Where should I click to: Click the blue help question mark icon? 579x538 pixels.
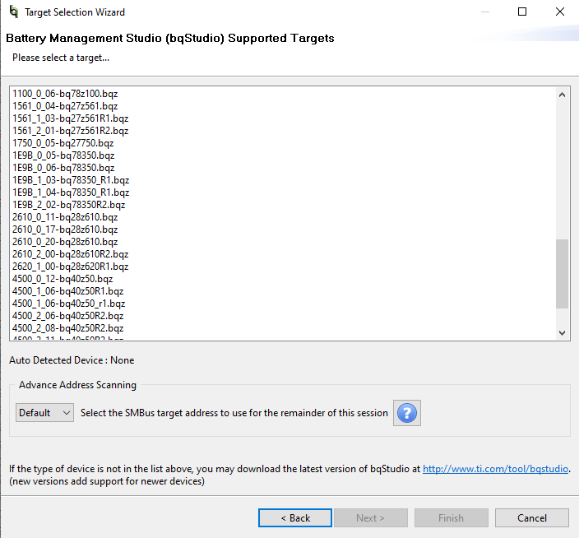click(x=407, y=413)
